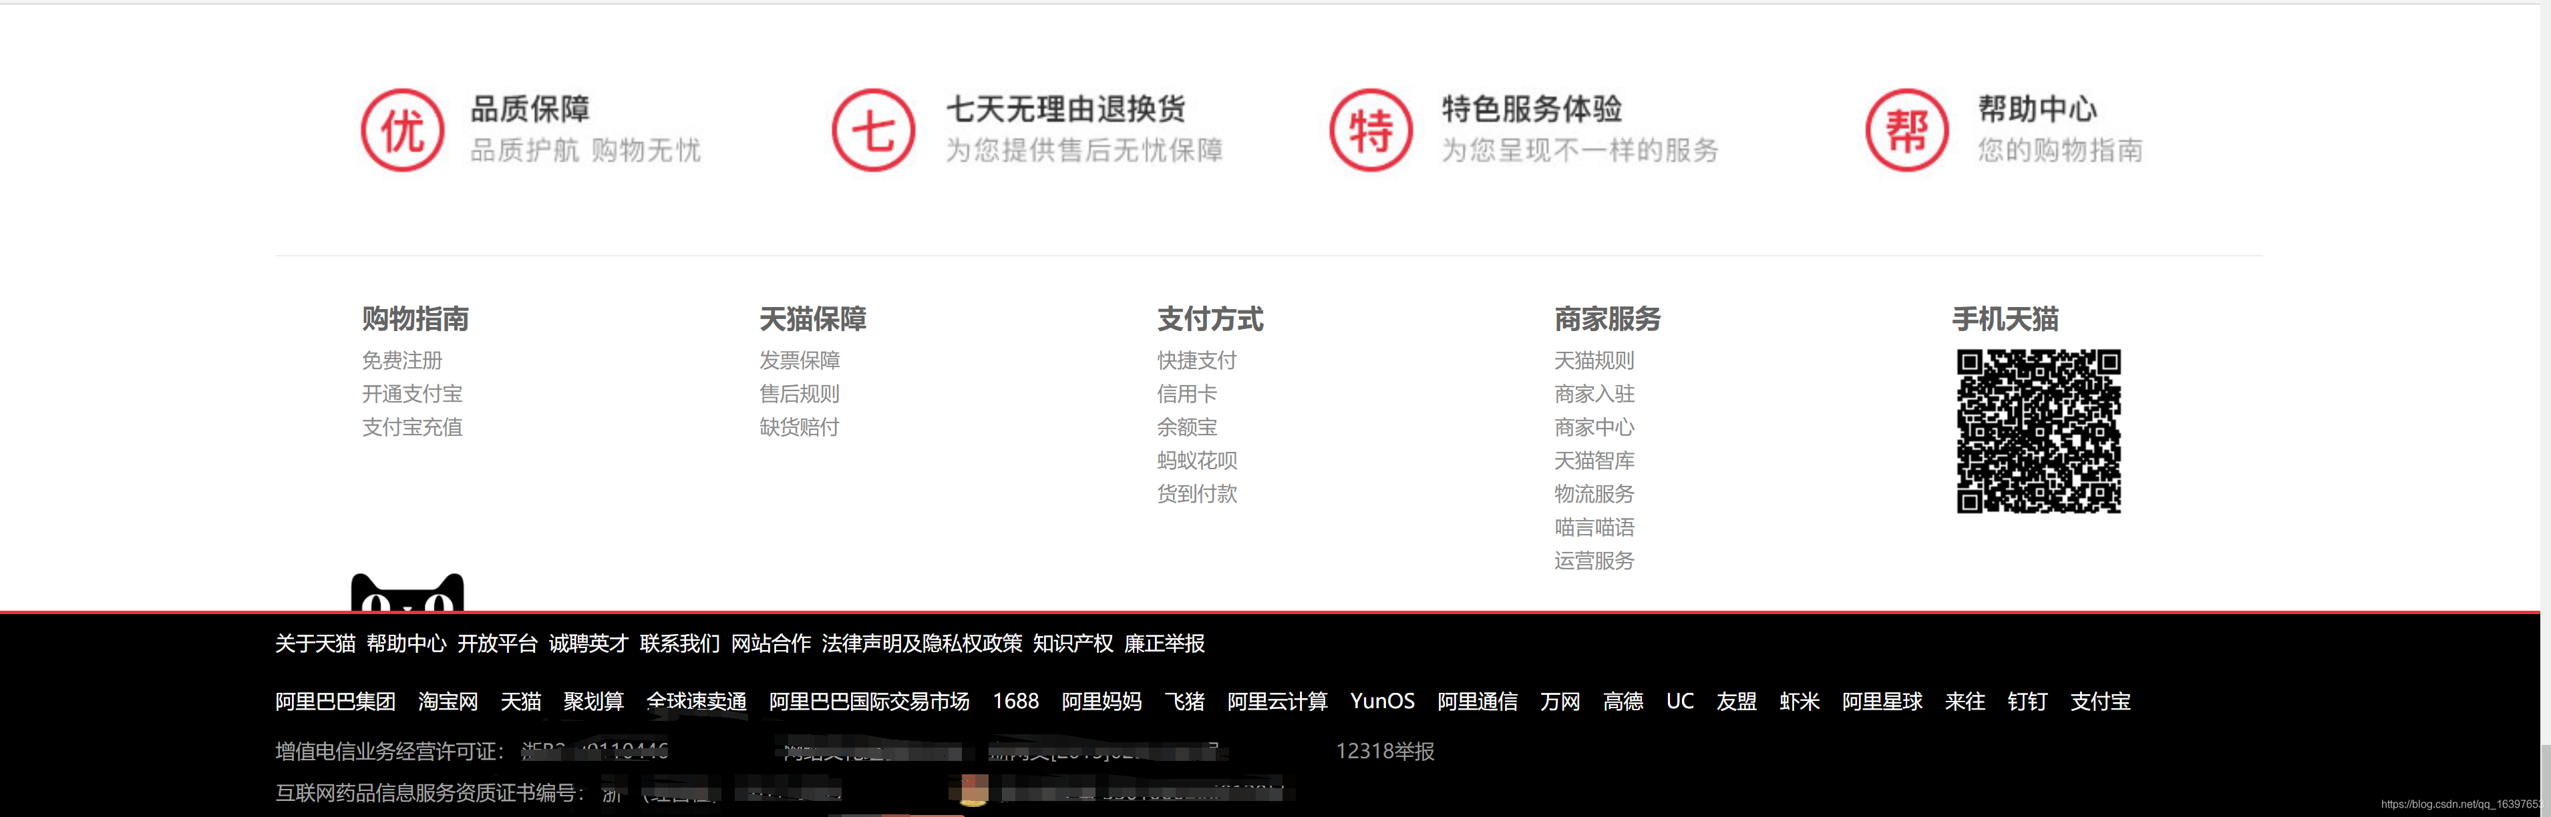Click the 发票保障 link
Viewport: 2551px width, 817px height.
click(x=799, y=360)
